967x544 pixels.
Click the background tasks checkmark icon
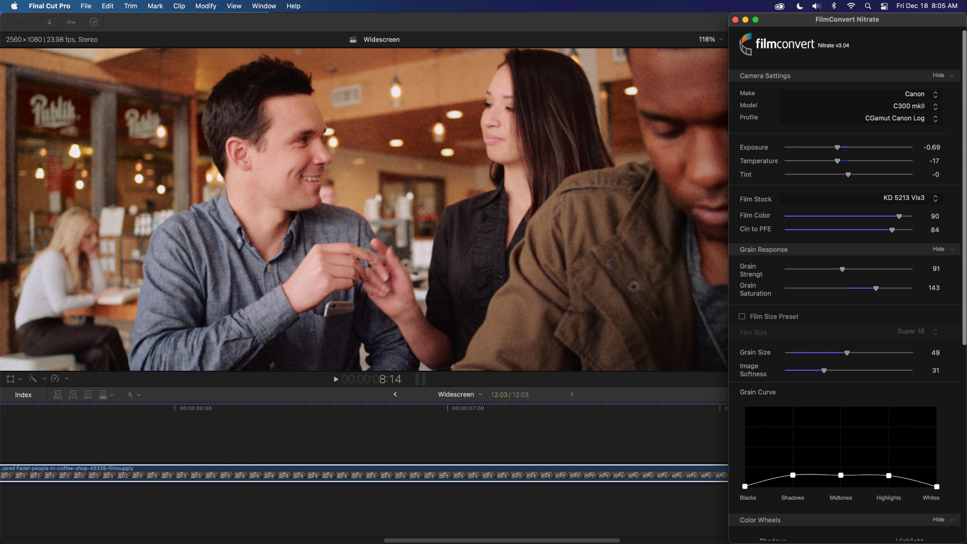[x=94, y=22]
